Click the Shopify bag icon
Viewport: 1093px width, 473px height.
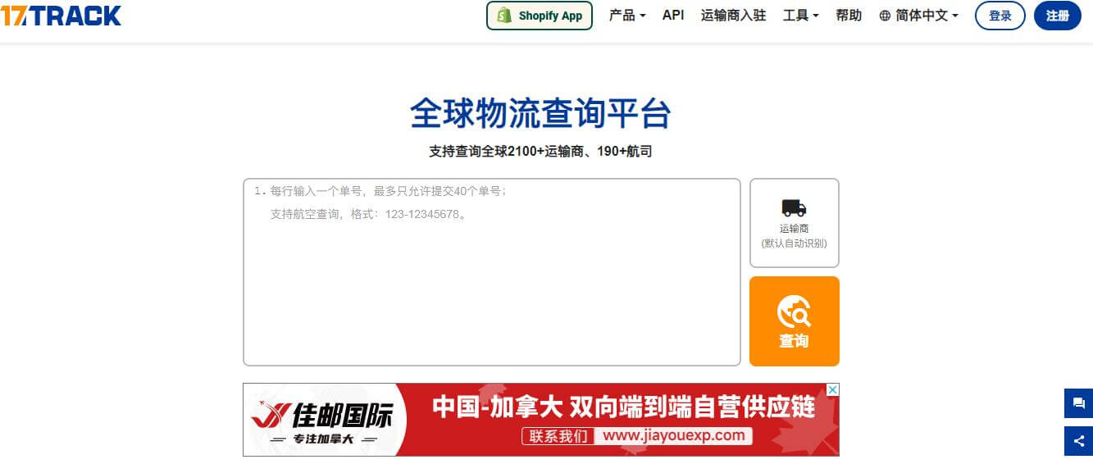504,16
